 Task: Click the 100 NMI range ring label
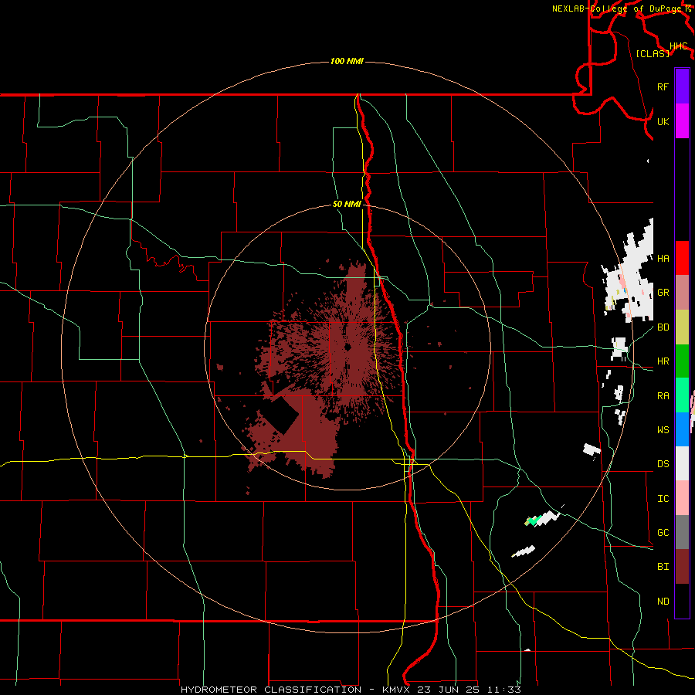tap(347, 61)
